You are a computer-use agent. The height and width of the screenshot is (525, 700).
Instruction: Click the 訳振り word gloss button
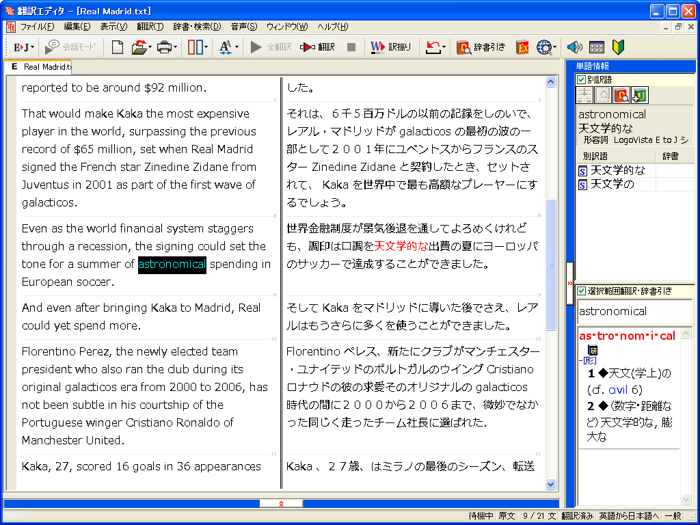point(390,47)
